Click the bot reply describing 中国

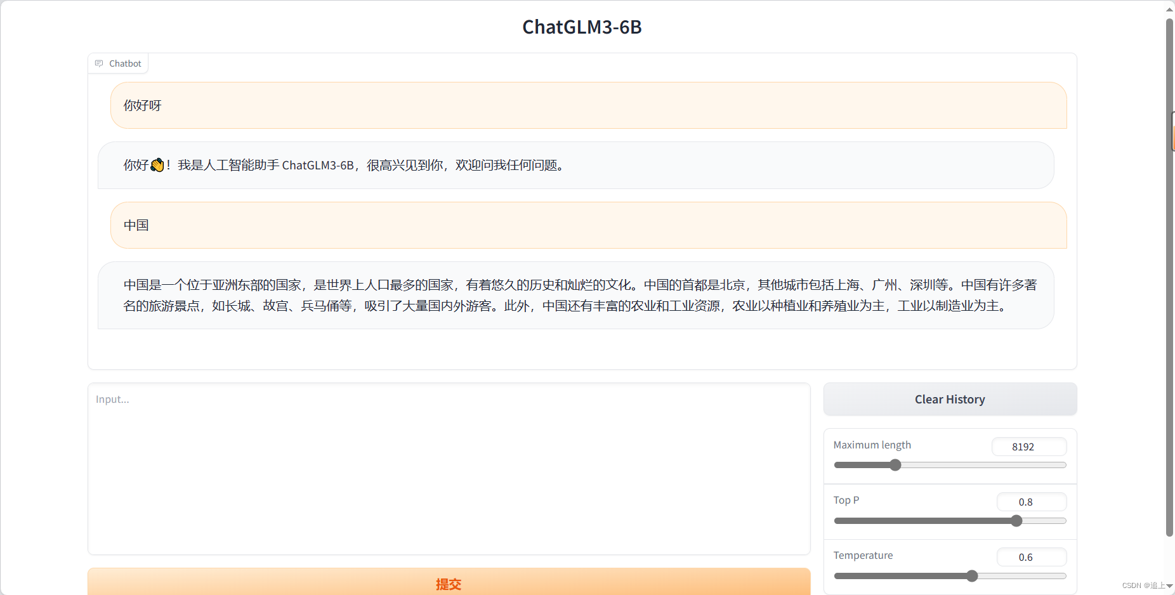coord(575,295)
